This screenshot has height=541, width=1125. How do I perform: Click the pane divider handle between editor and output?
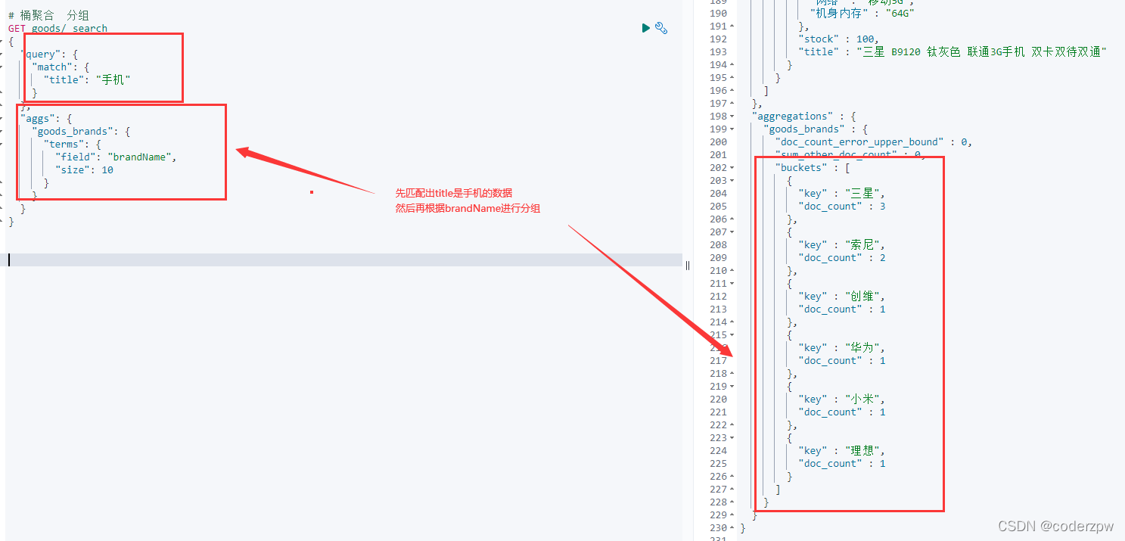click(688, 265)
